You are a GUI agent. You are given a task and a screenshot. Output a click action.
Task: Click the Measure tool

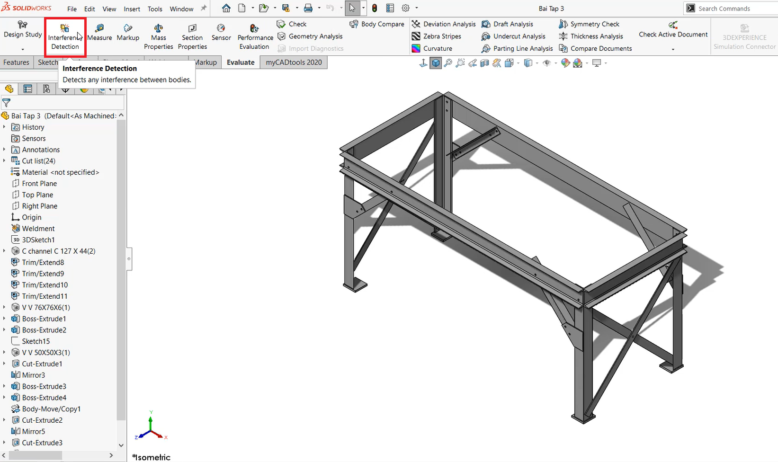(x=99, y=33)
